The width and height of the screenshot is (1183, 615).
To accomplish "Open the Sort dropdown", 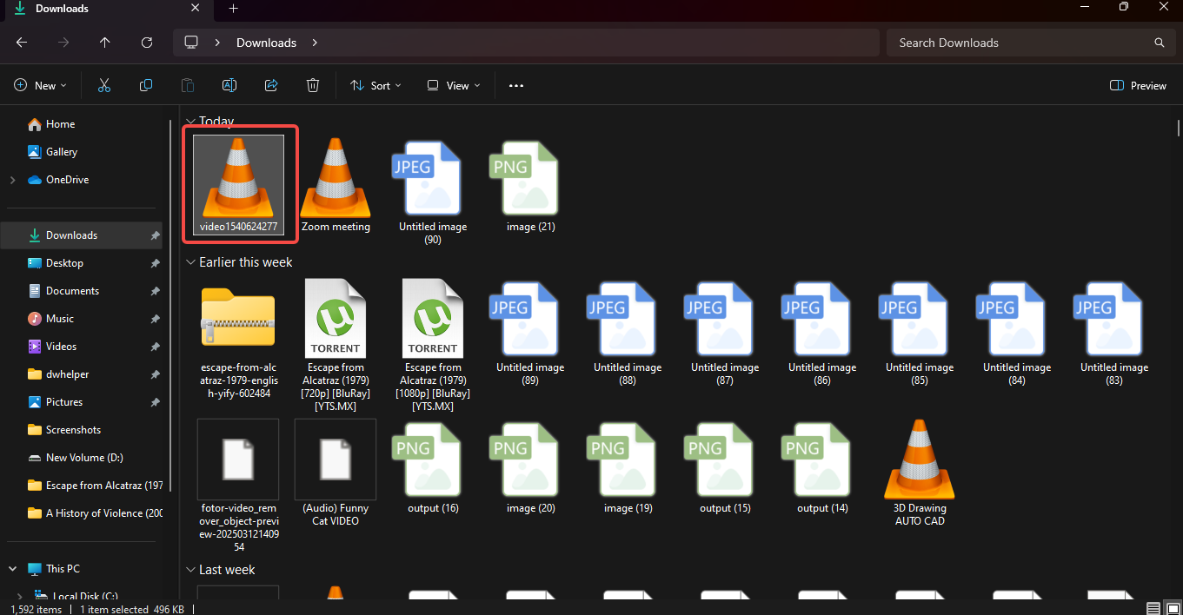I will click(x=375, y=85).
